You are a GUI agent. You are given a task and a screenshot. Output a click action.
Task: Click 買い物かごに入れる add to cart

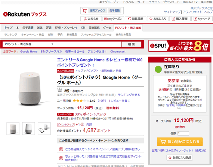(180, 142)
